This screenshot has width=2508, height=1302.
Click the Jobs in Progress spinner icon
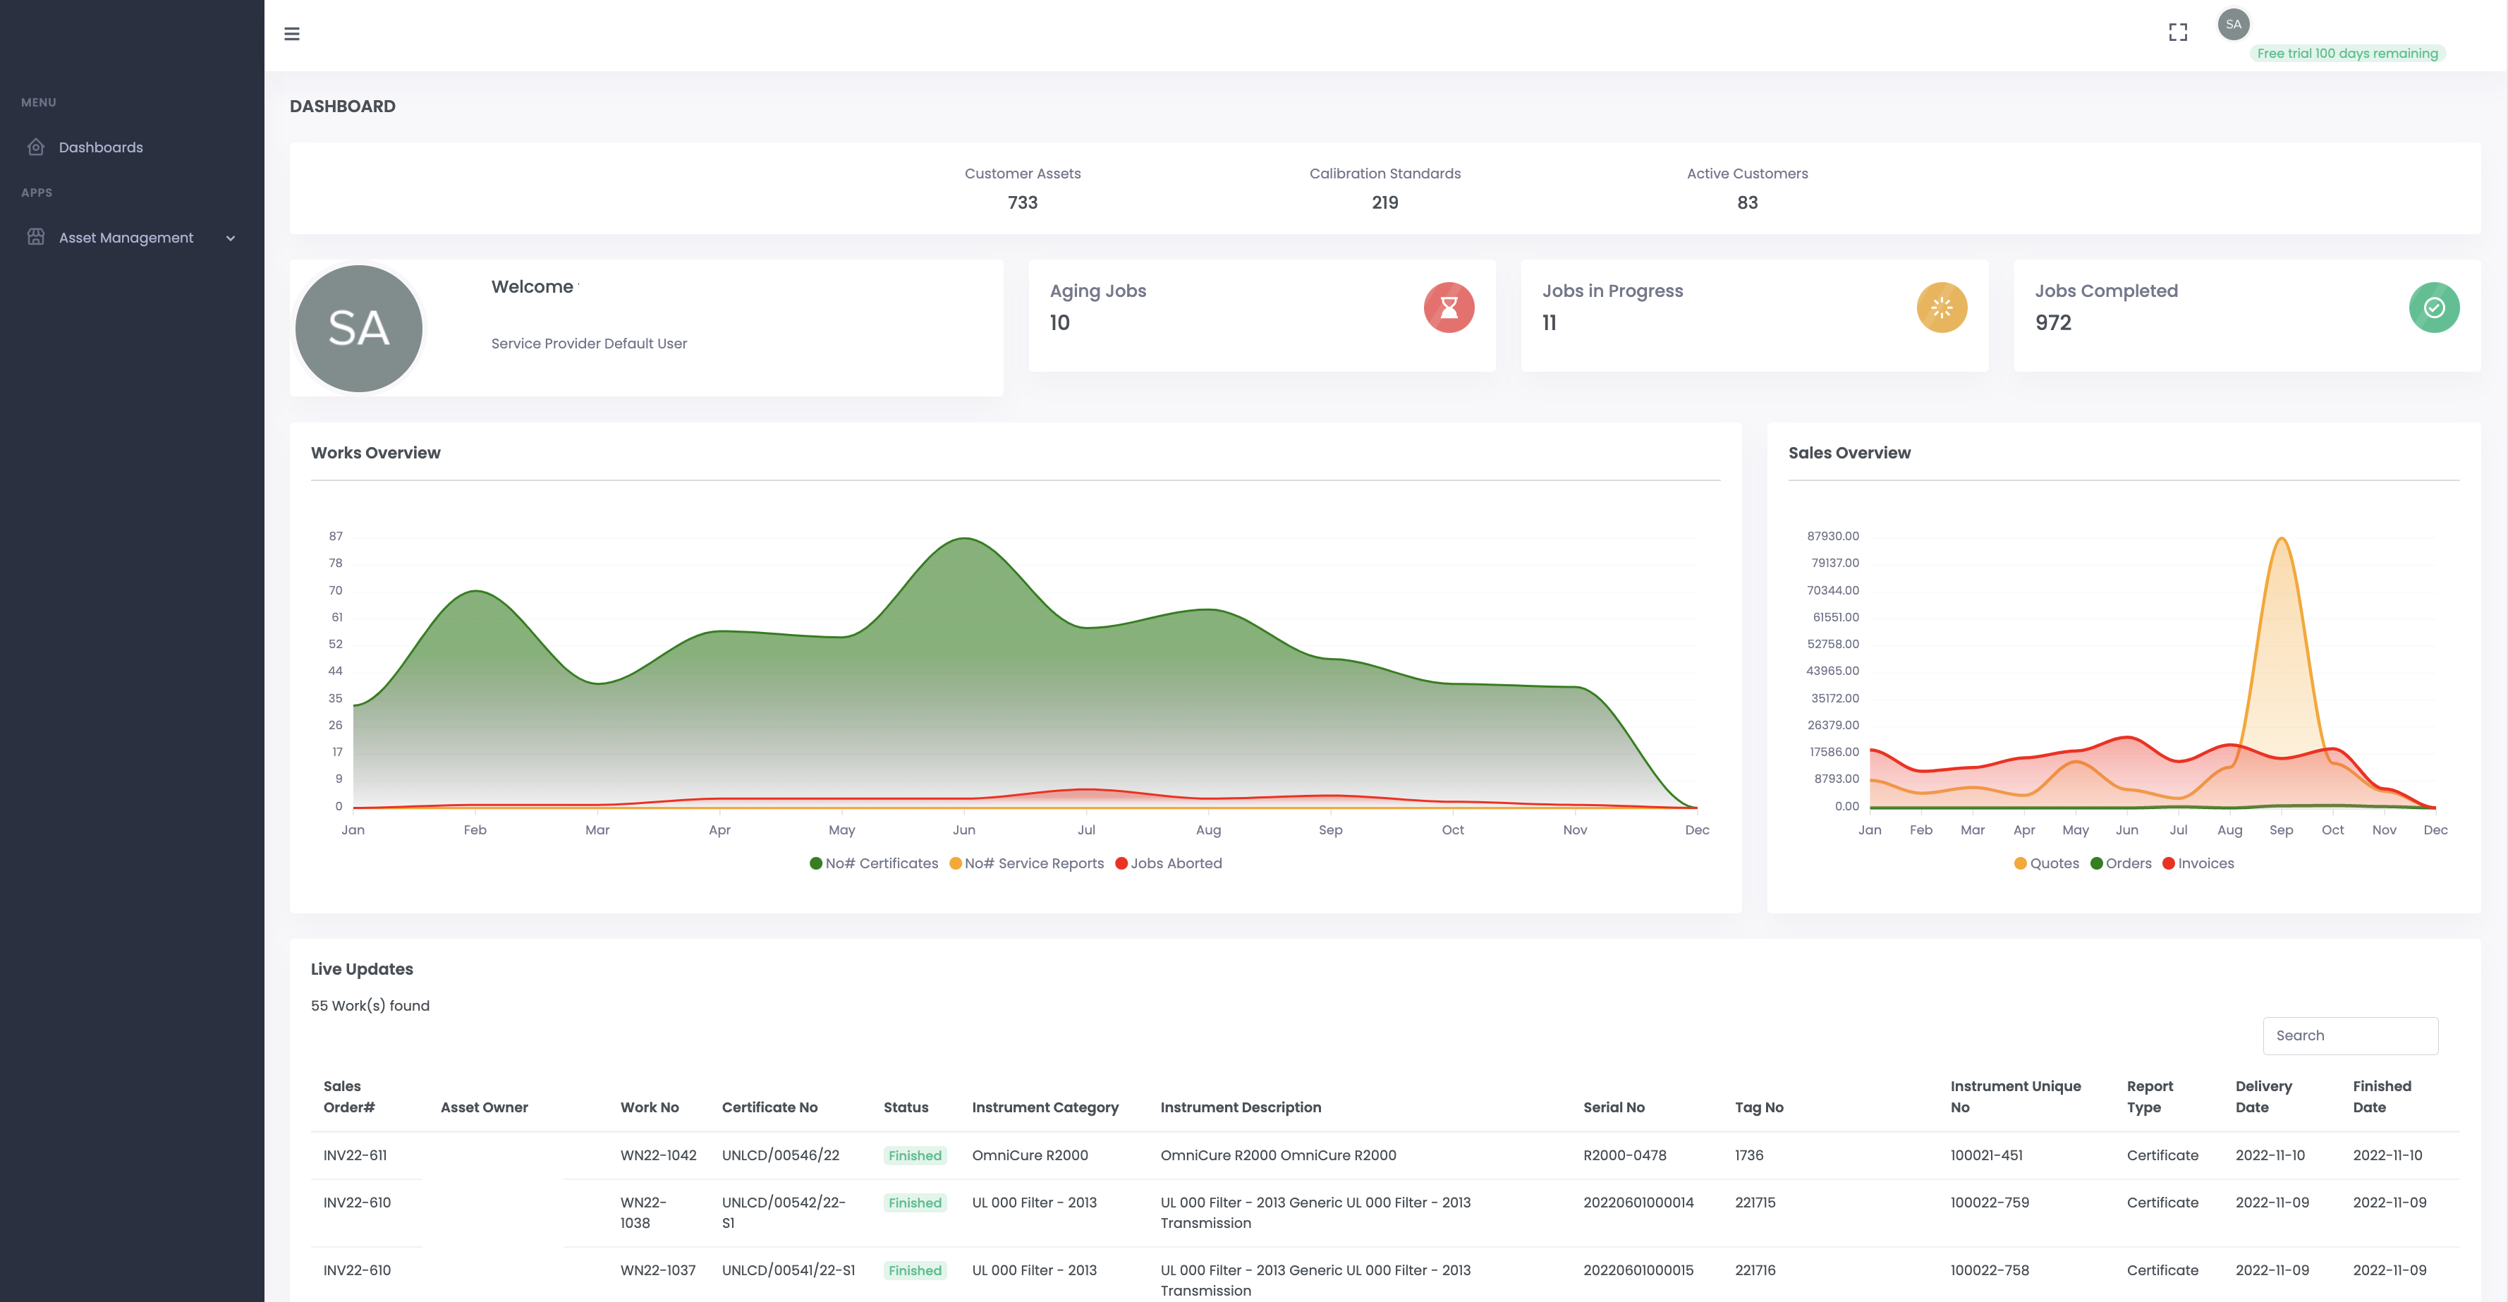pyautogui.click(x=1942, y=308)
